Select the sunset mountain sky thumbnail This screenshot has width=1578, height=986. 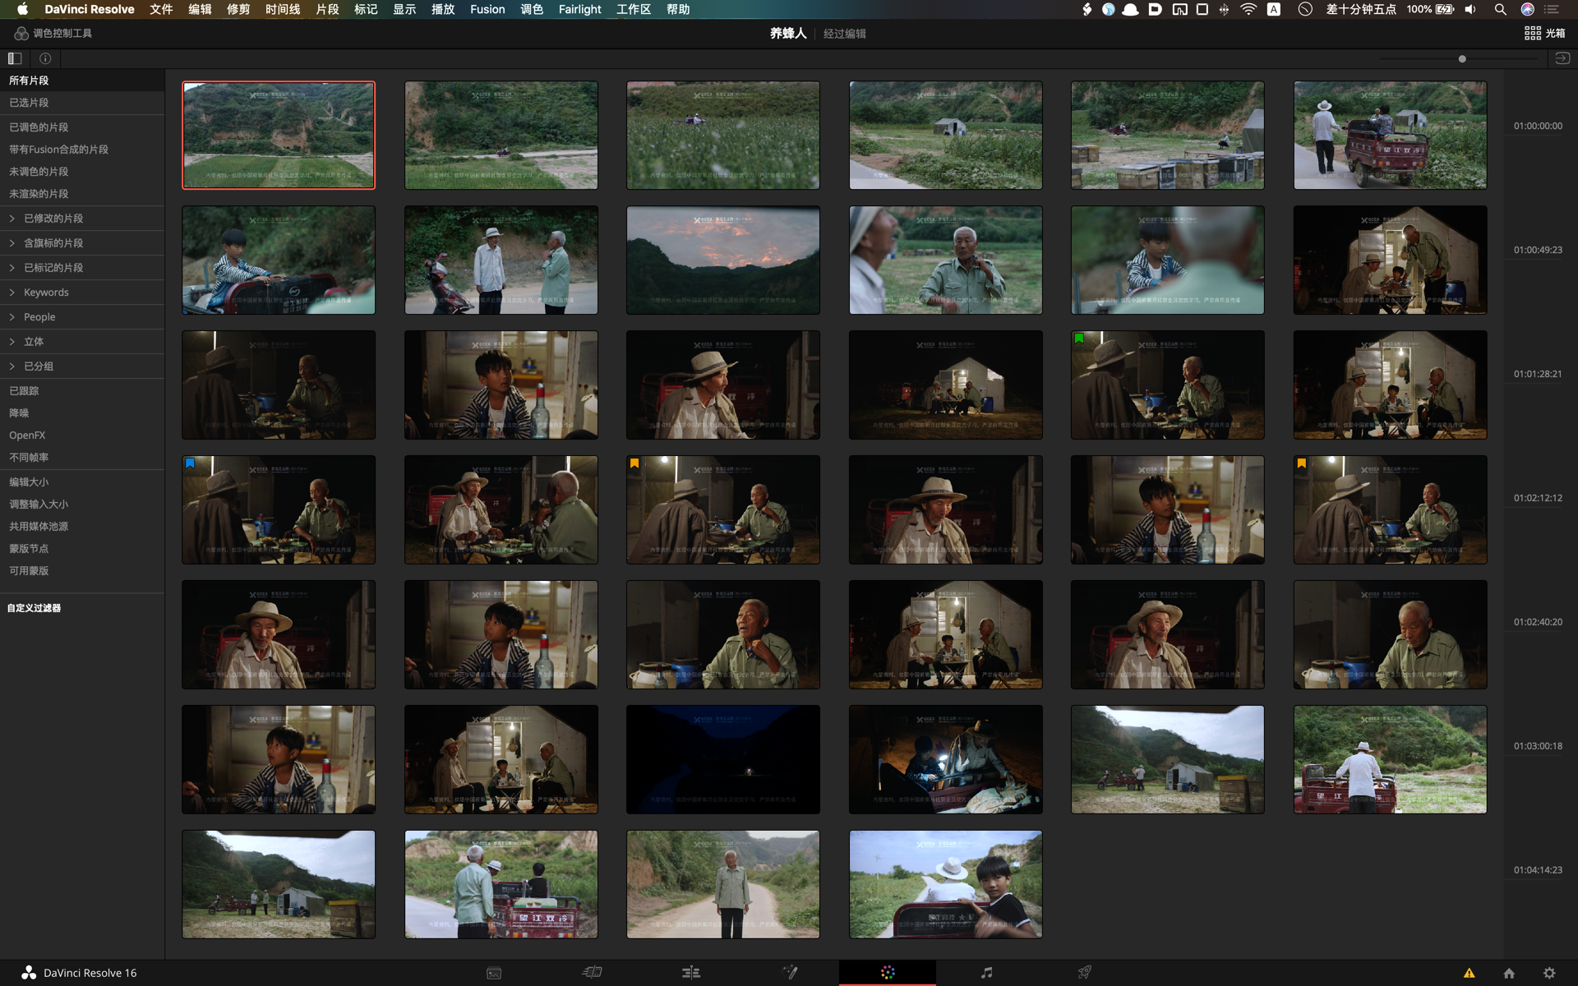point(722,260)
